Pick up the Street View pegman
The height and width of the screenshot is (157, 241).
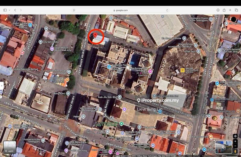pyautogui.click(x=235, y=151)
